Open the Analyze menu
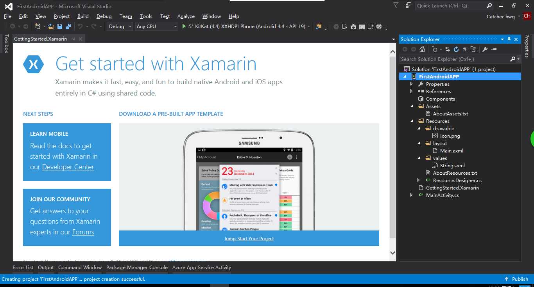 (x=186, y=16)
